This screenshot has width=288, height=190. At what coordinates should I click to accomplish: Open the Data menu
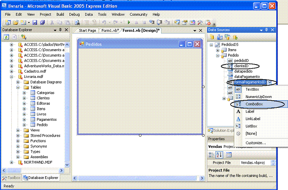pyautogui.click(x=89, y=14)
